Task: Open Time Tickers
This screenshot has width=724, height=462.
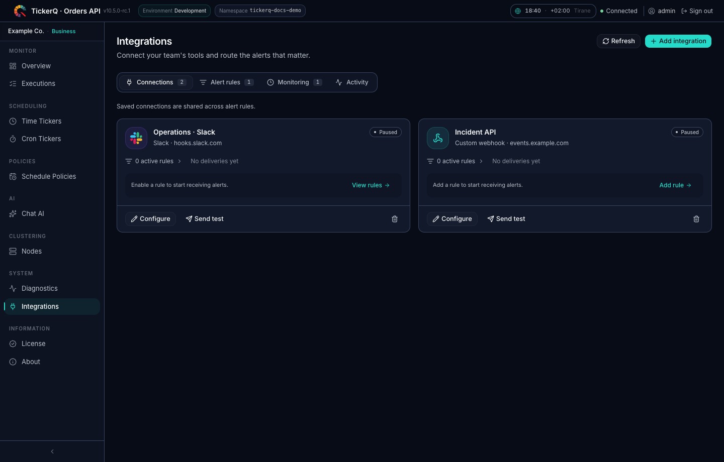Action: click(52, 121)
